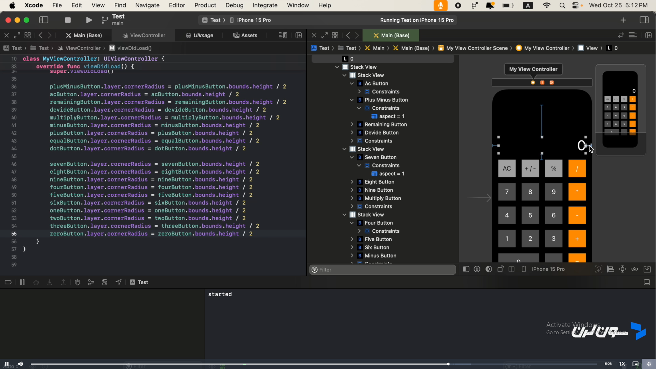Click the canvas minimap thumbnail
Screen dimensions: 656x369
(x=620, y=110)
